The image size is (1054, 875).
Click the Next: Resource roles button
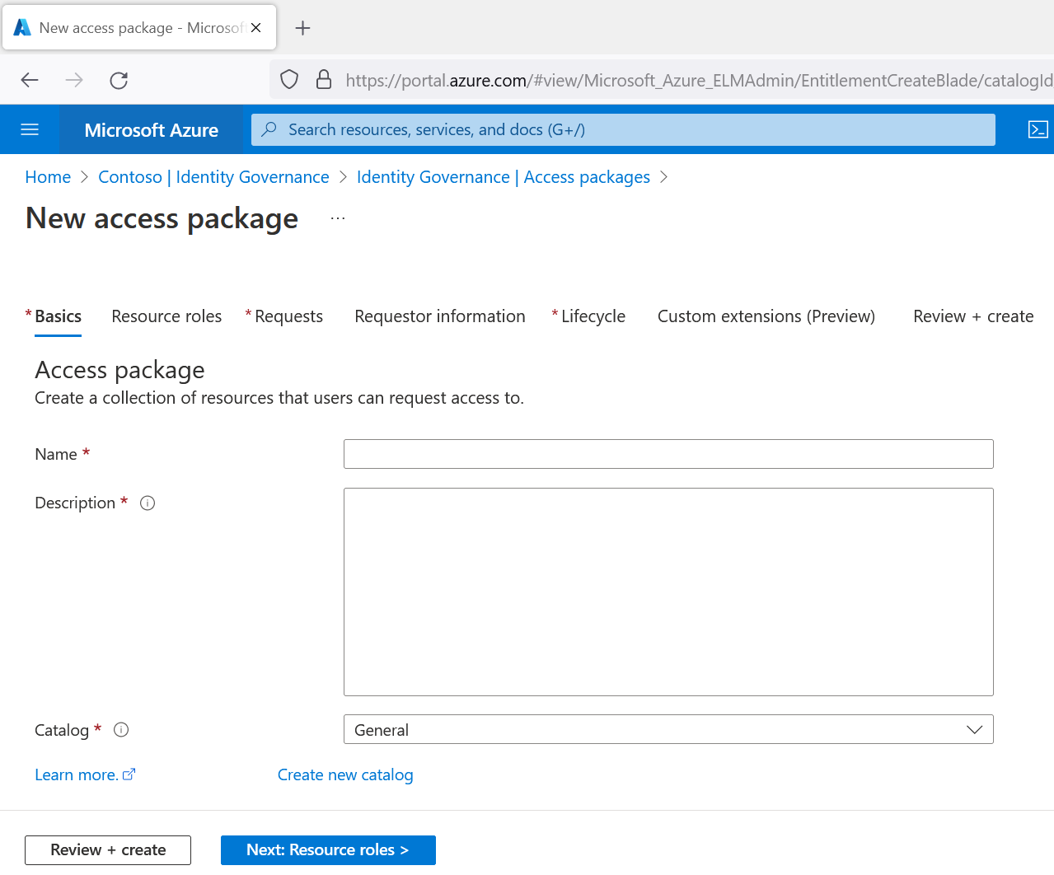(328, 849)
